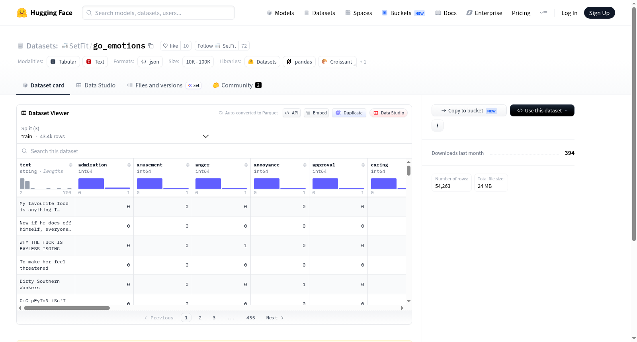Screen dimensions: 637x342
Task: Jump to page 2 of results
Action: (200, 318)
